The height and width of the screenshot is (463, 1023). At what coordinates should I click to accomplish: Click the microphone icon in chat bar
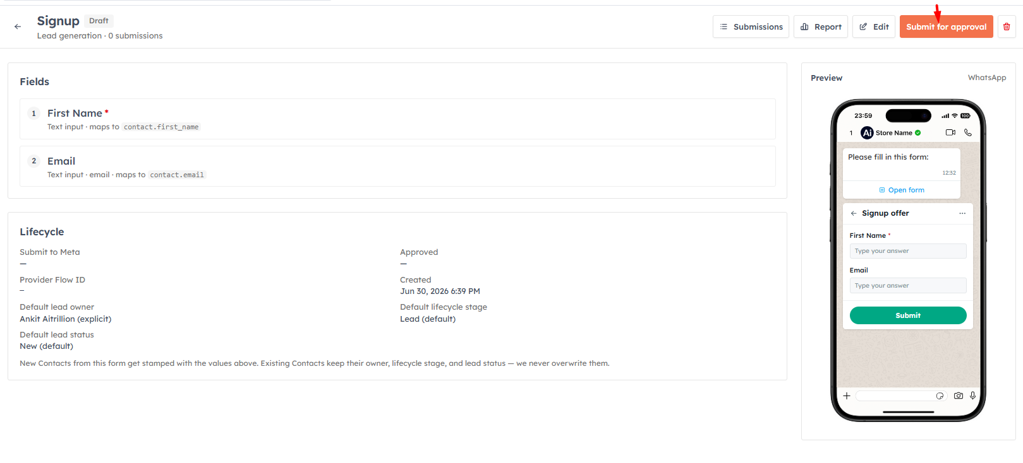[x=973, y=396]
